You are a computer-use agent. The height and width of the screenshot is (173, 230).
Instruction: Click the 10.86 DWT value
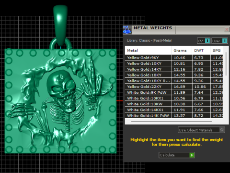[x=200, y=86]
